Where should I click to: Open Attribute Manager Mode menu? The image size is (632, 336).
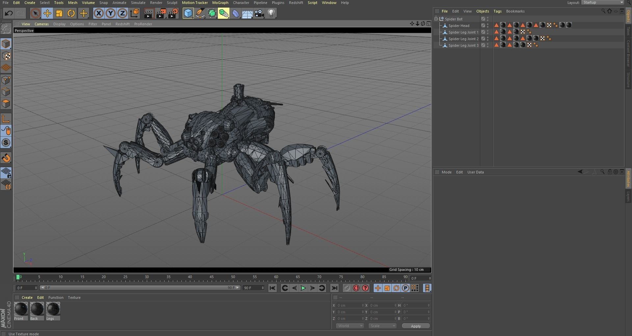coord(446,172)
